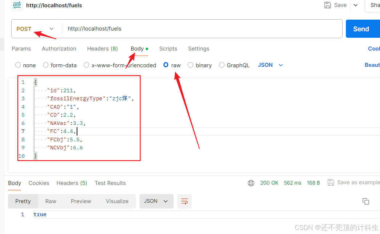380x234 pixels.
Task: Open the POST method dropdown
Action: (35, 29)
